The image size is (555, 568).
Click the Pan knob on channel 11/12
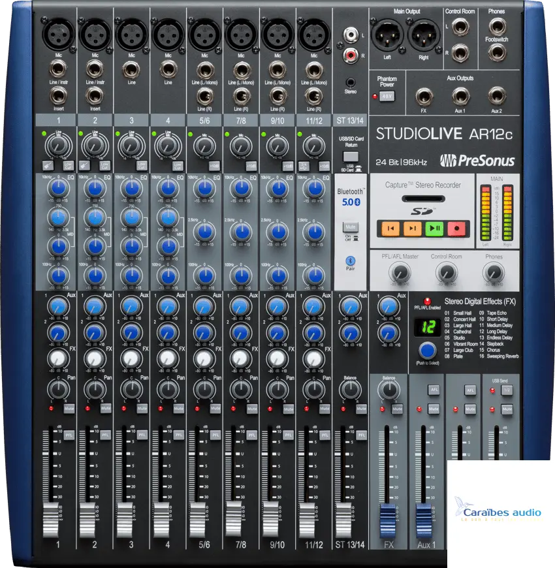tap(313, 390)
